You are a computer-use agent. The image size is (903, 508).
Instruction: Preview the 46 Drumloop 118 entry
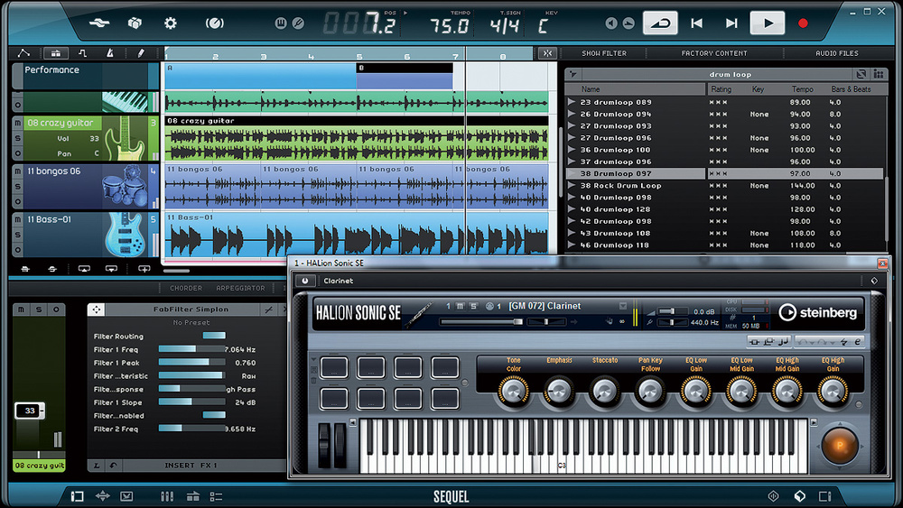tap(572, 245)
